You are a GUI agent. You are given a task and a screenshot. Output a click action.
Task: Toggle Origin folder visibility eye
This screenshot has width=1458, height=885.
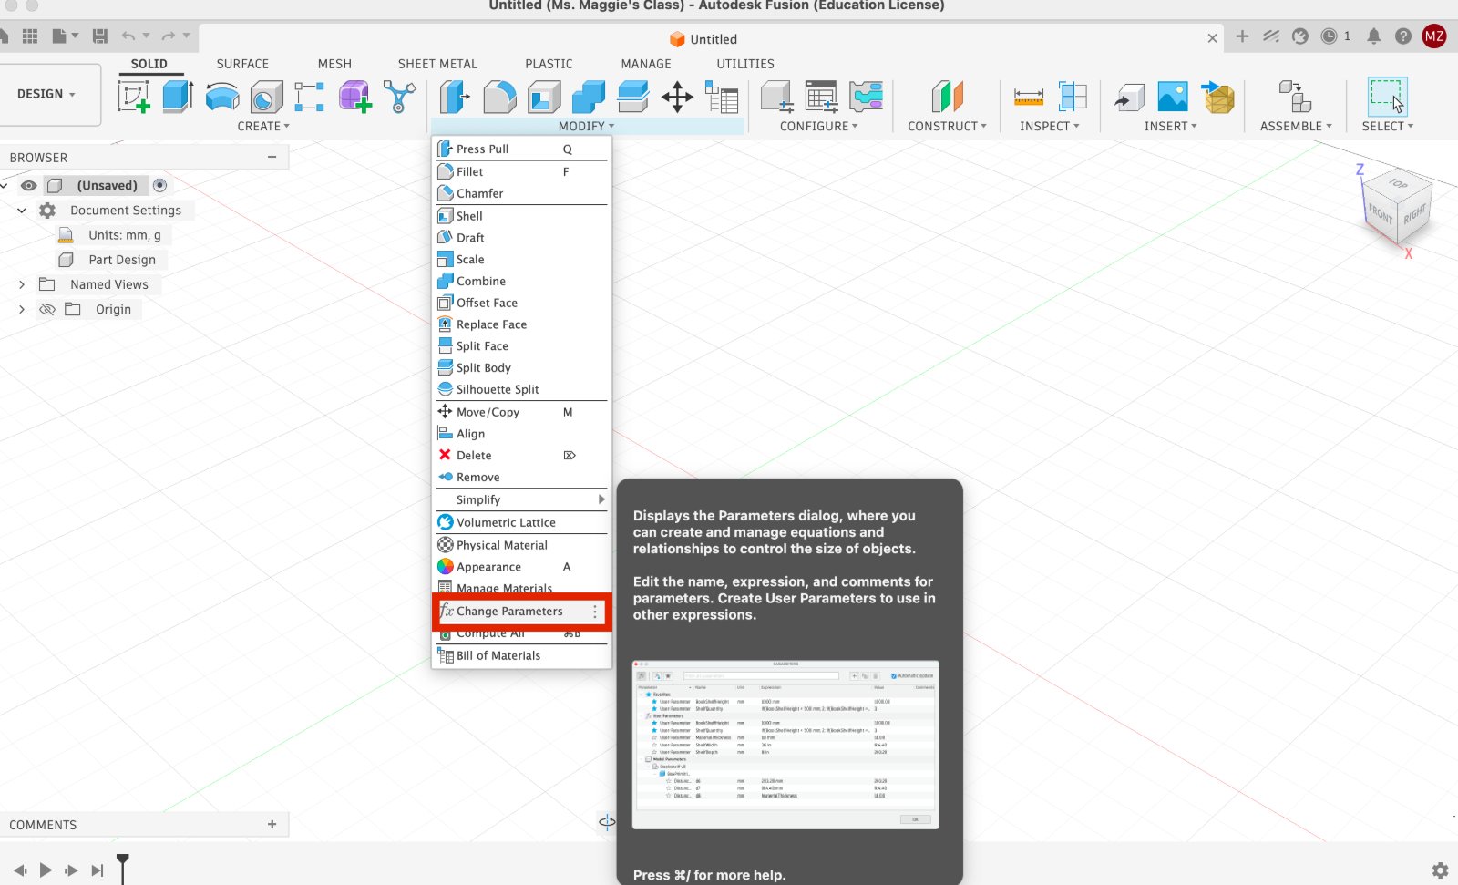click(47, 309)
